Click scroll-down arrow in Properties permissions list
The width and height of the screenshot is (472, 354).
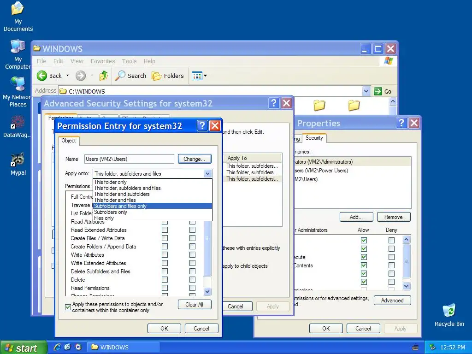pos(406,286)
